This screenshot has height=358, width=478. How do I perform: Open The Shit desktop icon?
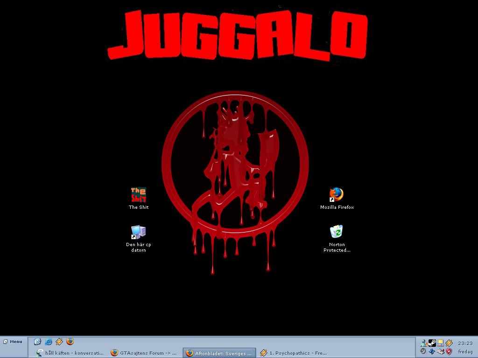(x=139, y=198)
